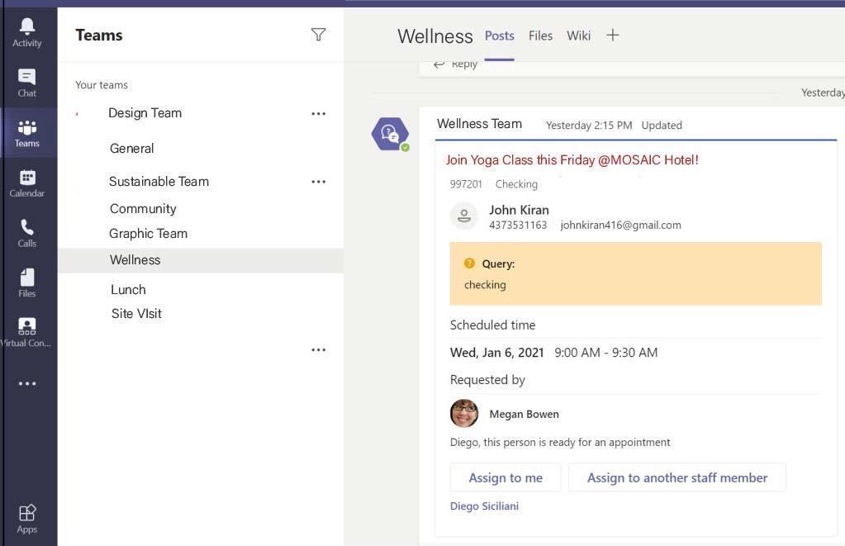Select the Teams sidebar icon
845x546 pixels.
tap(27, 134)
